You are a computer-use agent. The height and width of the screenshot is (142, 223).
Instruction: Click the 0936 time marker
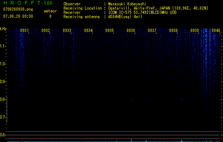[x=131, y=30]
